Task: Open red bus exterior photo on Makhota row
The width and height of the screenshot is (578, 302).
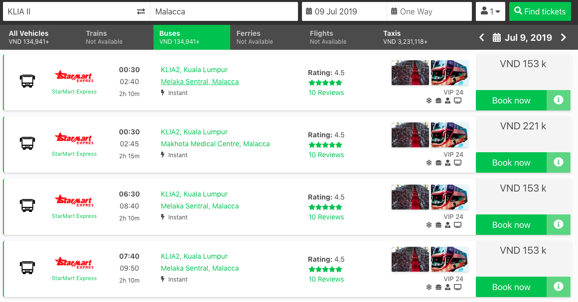Action: [x=450, y=135]
